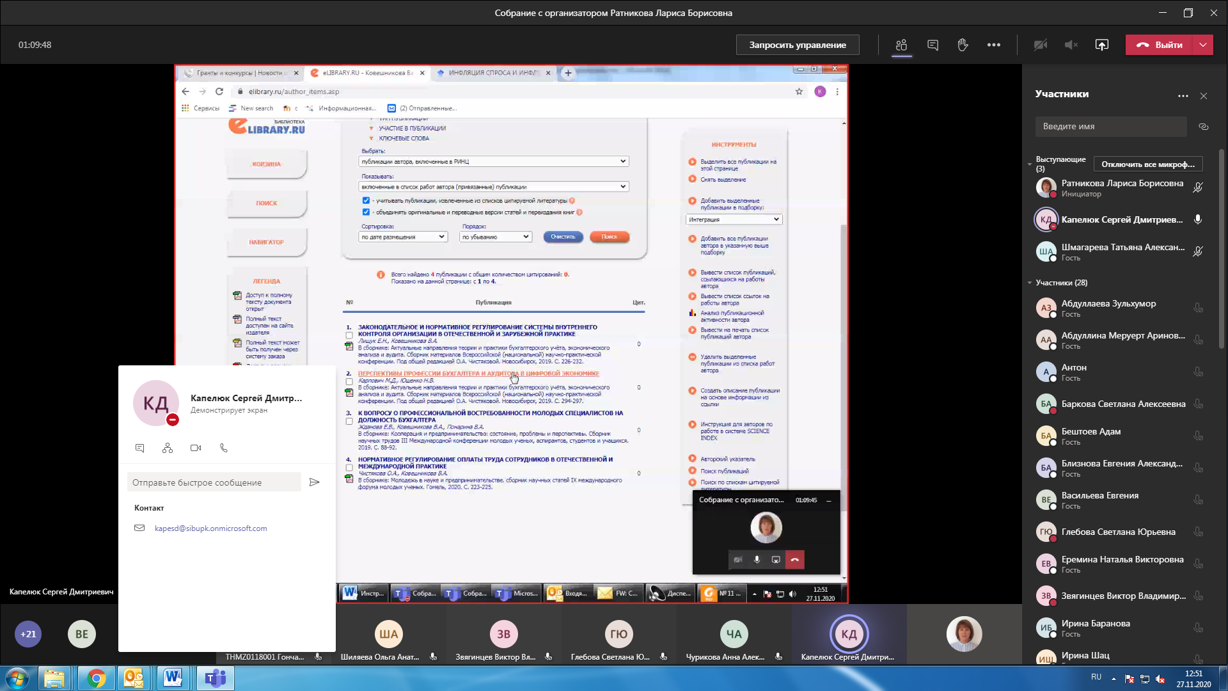Collapse the Участники (28) section
This screenshot has height=691, width=1228.
pyautogui.click(x=1030, y=282)
